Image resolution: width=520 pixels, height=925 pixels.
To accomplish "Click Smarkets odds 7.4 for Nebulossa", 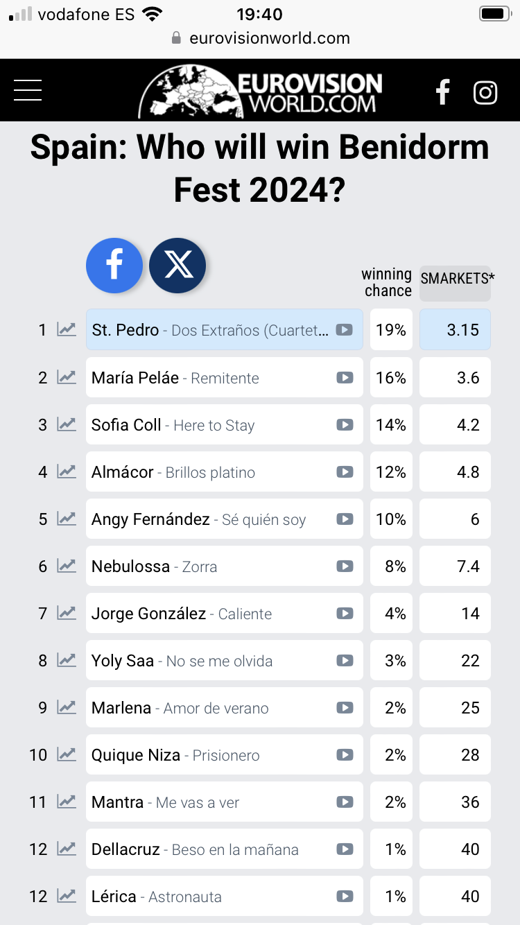I will coord(455,566).
